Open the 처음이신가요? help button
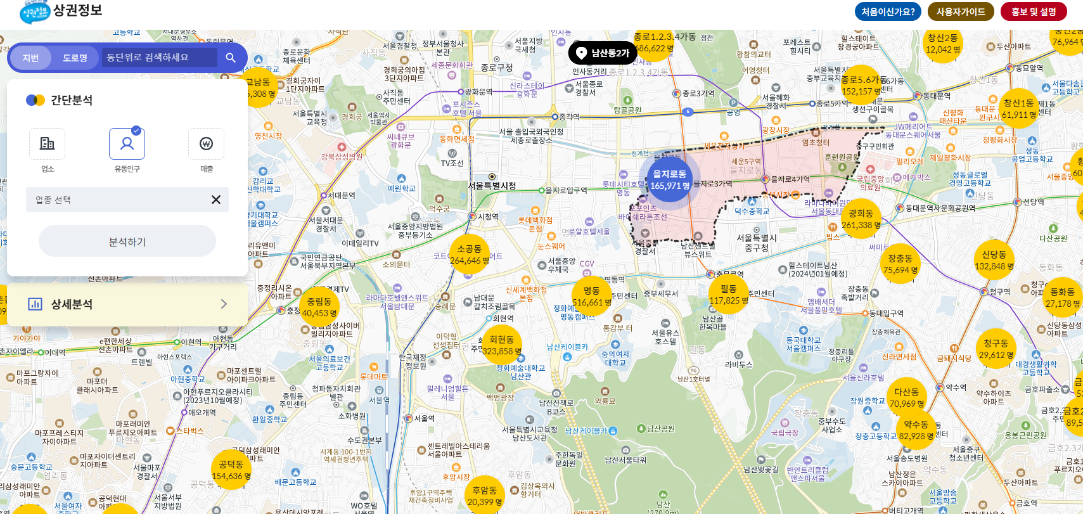 click(888, 11)
